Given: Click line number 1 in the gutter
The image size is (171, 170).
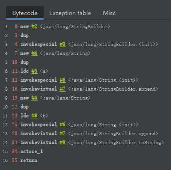Looking at the screenshot, I should (6, 27).
